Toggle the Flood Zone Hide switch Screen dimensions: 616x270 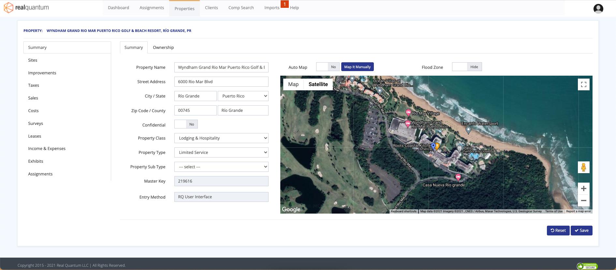(x=467, y=67)
